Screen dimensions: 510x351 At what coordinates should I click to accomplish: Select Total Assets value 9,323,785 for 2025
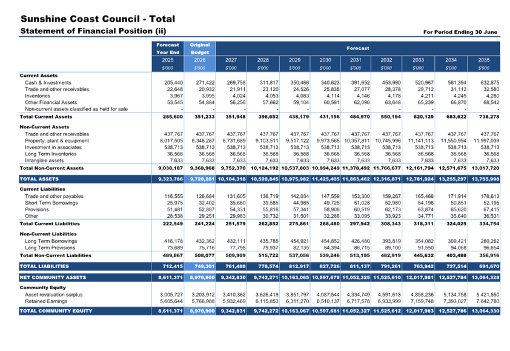click(168, 180)
